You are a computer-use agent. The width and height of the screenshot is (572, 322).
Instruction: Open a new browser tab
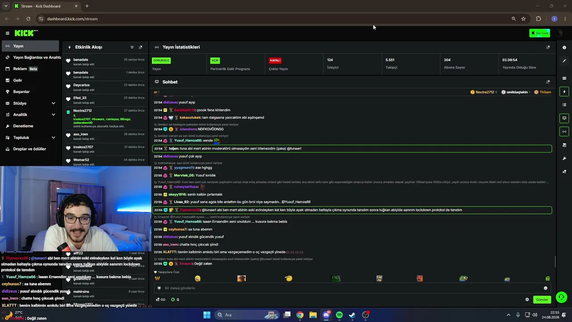pos(87,6)
